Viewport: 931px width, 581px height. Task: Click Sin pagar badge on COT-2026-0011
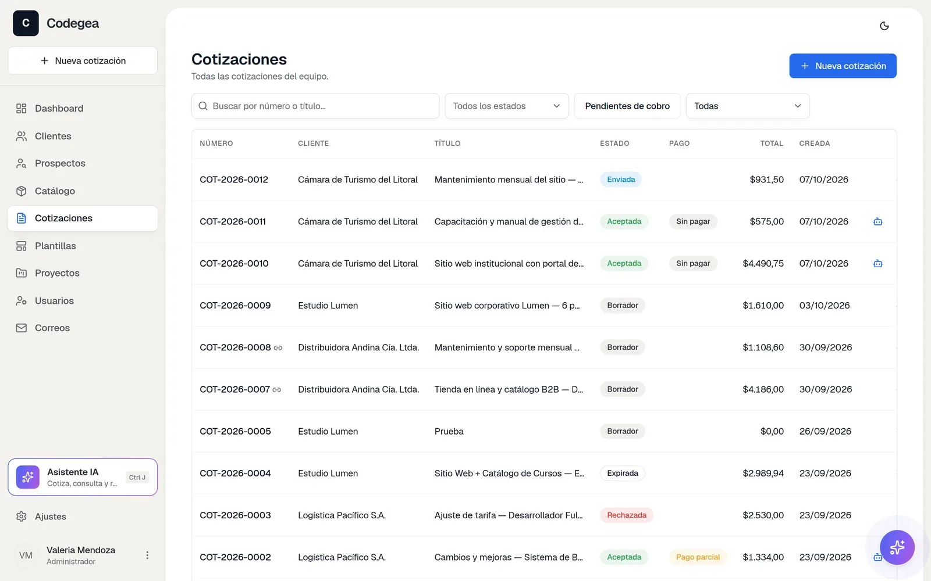(693, 221)
